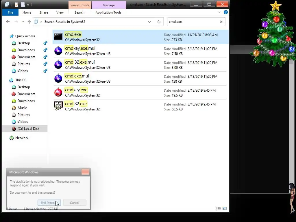The width and height of the screenshot is (296, 222).
Task: Open Downloads under This PC
Action: pos(26,101)
